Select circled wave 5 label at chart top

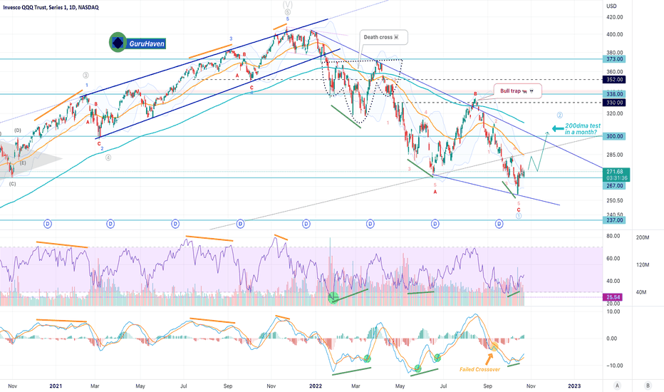pos(288,12)
